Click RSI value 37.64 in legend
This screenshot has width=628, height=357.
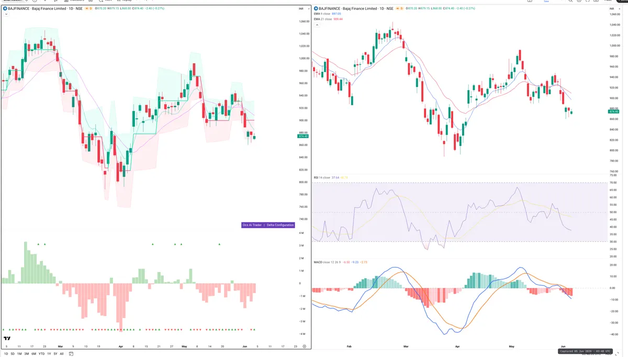335,177
